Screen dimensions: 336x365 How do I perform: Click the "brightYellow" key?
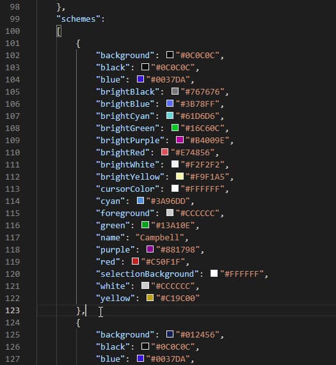tap(131, 176)
